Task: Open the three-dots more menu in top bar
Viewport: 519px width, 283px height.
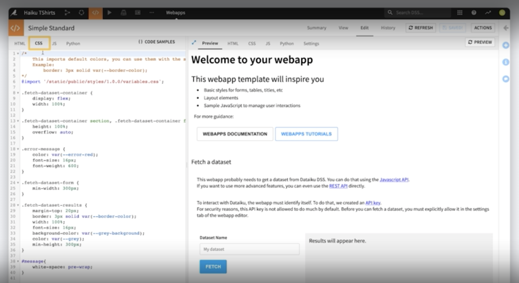Action: [152, 13]
